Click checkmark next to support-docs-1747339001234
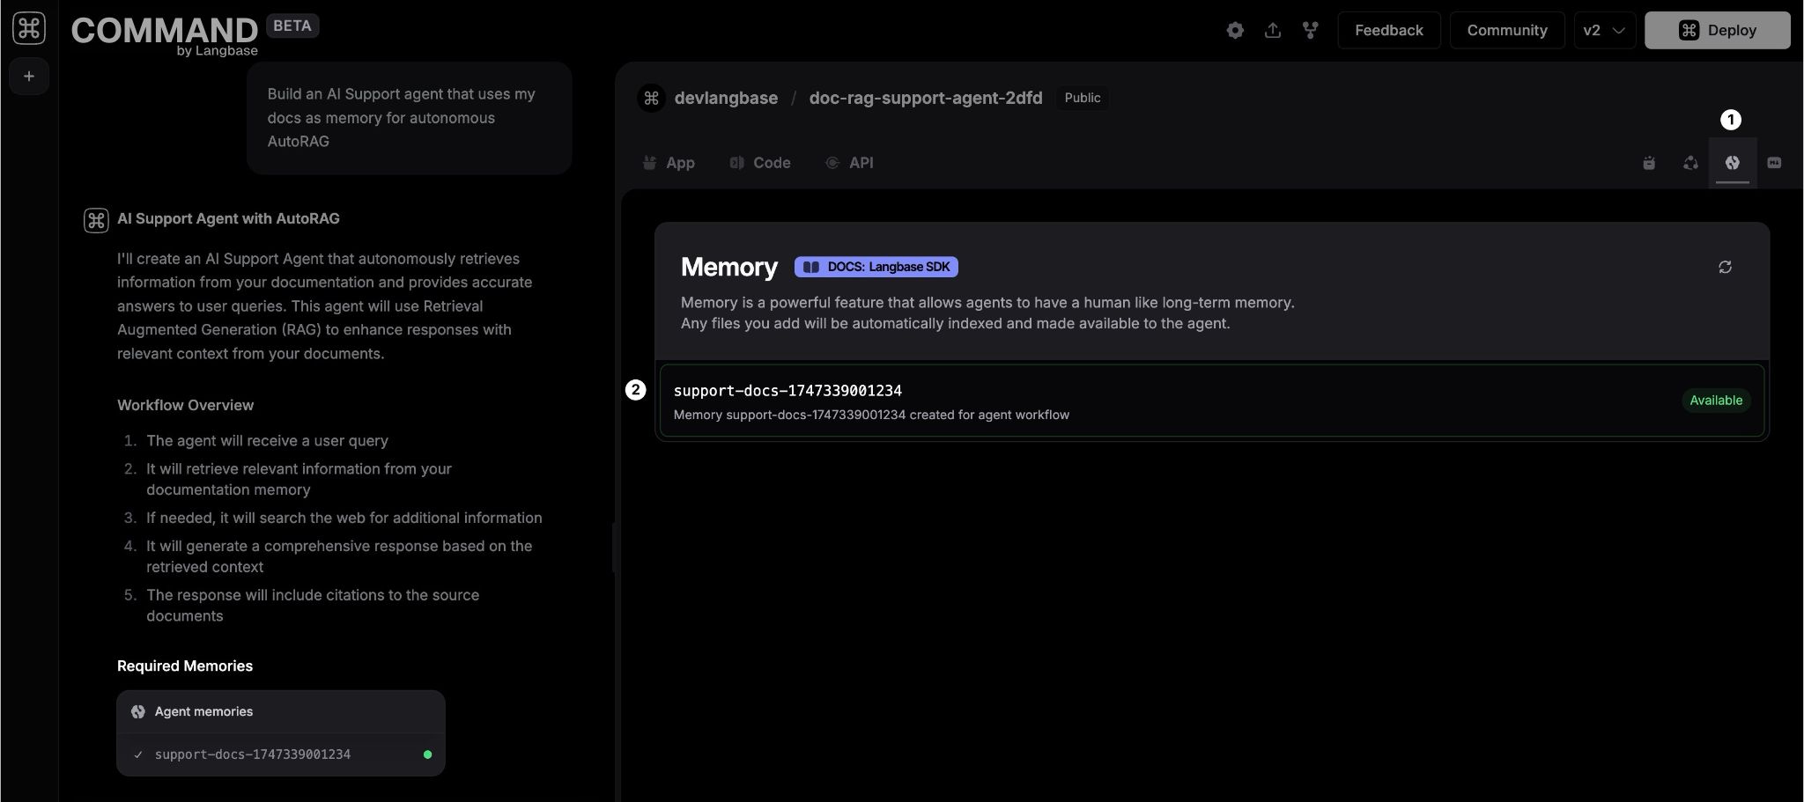Screen dimensions: 1804x802 point(138,754)
